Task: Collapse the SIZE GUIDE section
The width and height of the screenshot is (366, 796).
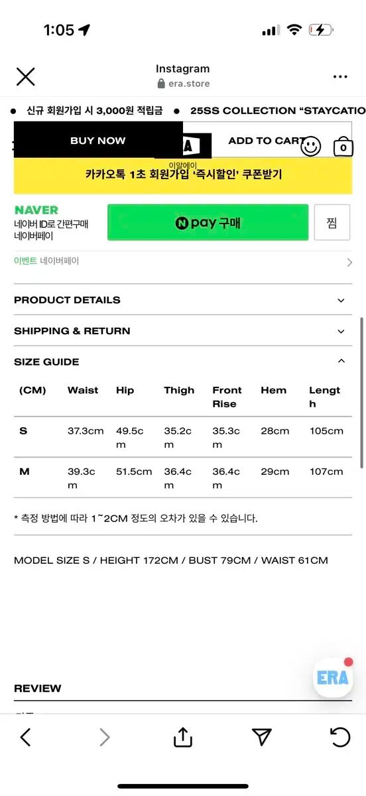Action: click(183, 362)
